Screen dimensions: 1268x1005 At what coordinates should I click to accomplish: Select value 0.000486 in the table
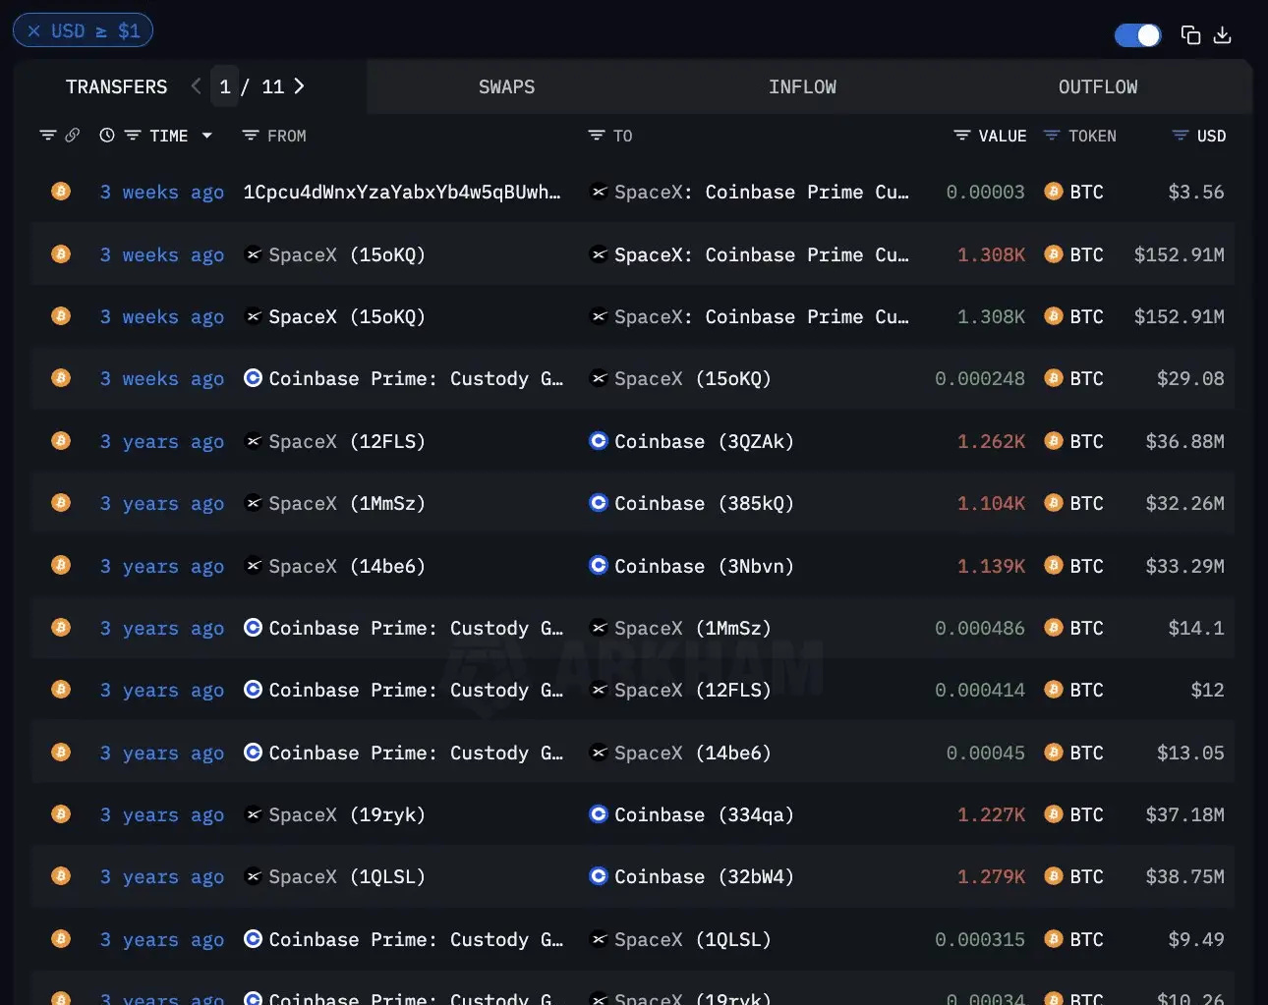tap(980, 629)
